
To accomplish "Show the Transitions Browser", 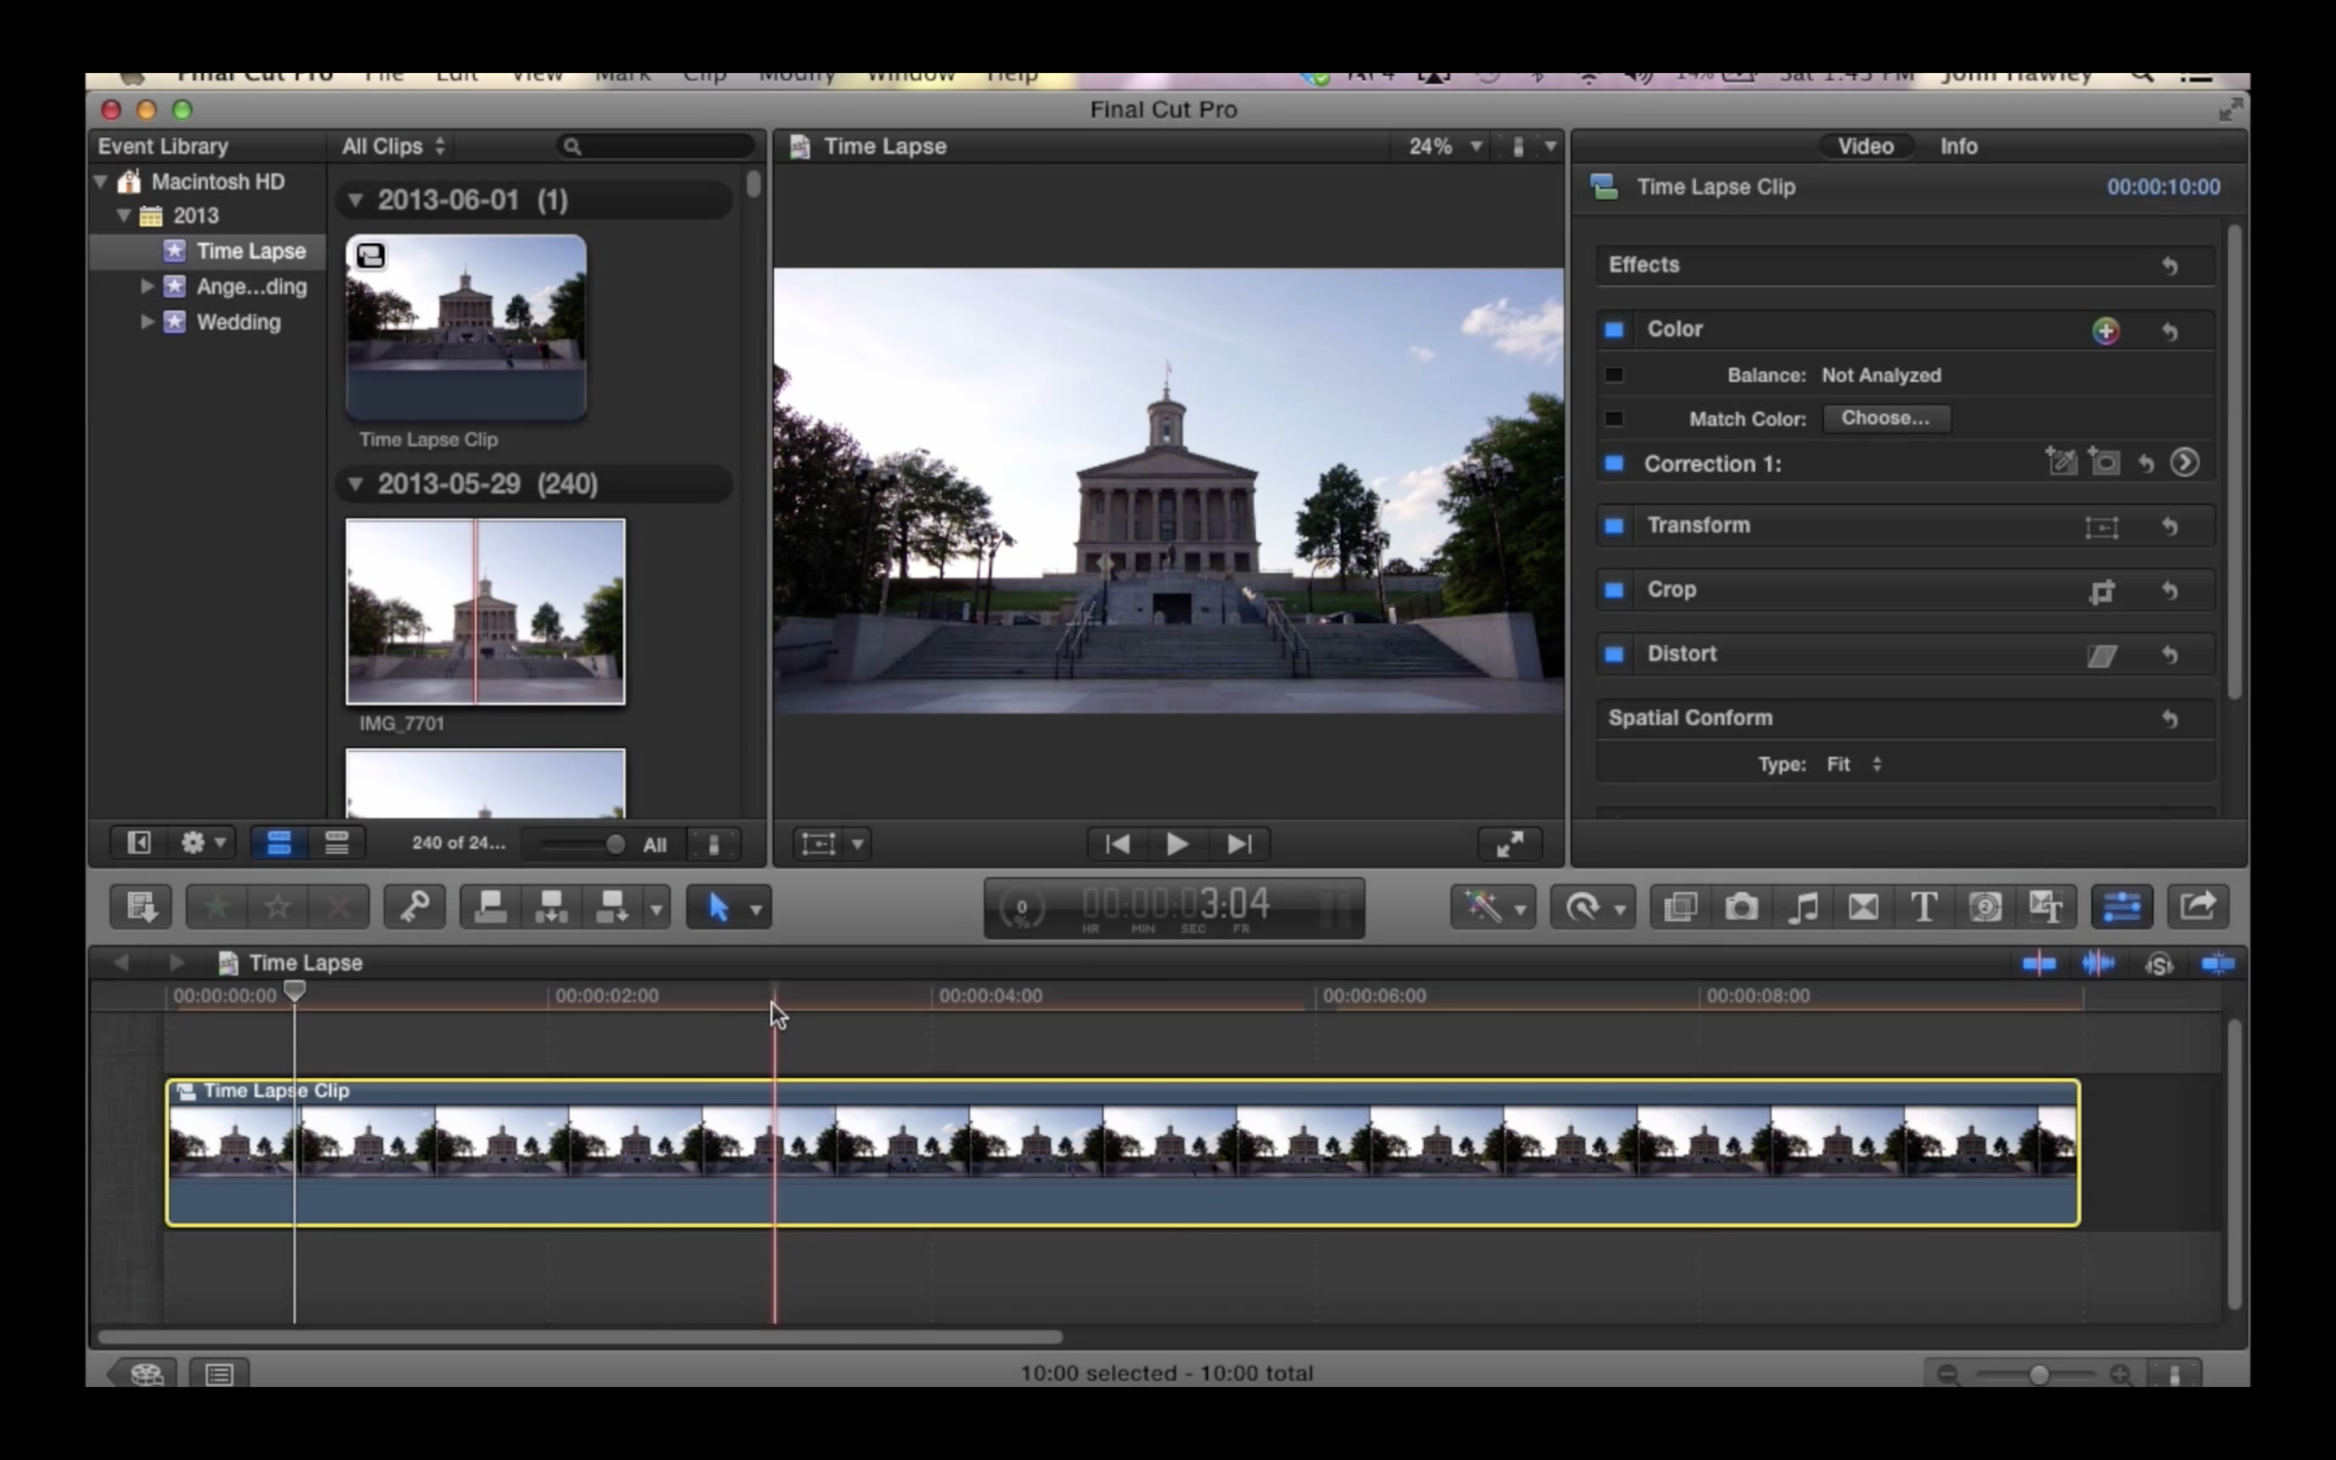I will click(x=1863, y=907).
